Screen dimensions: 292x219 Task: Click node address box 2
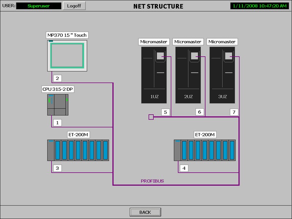coord(57,78)
